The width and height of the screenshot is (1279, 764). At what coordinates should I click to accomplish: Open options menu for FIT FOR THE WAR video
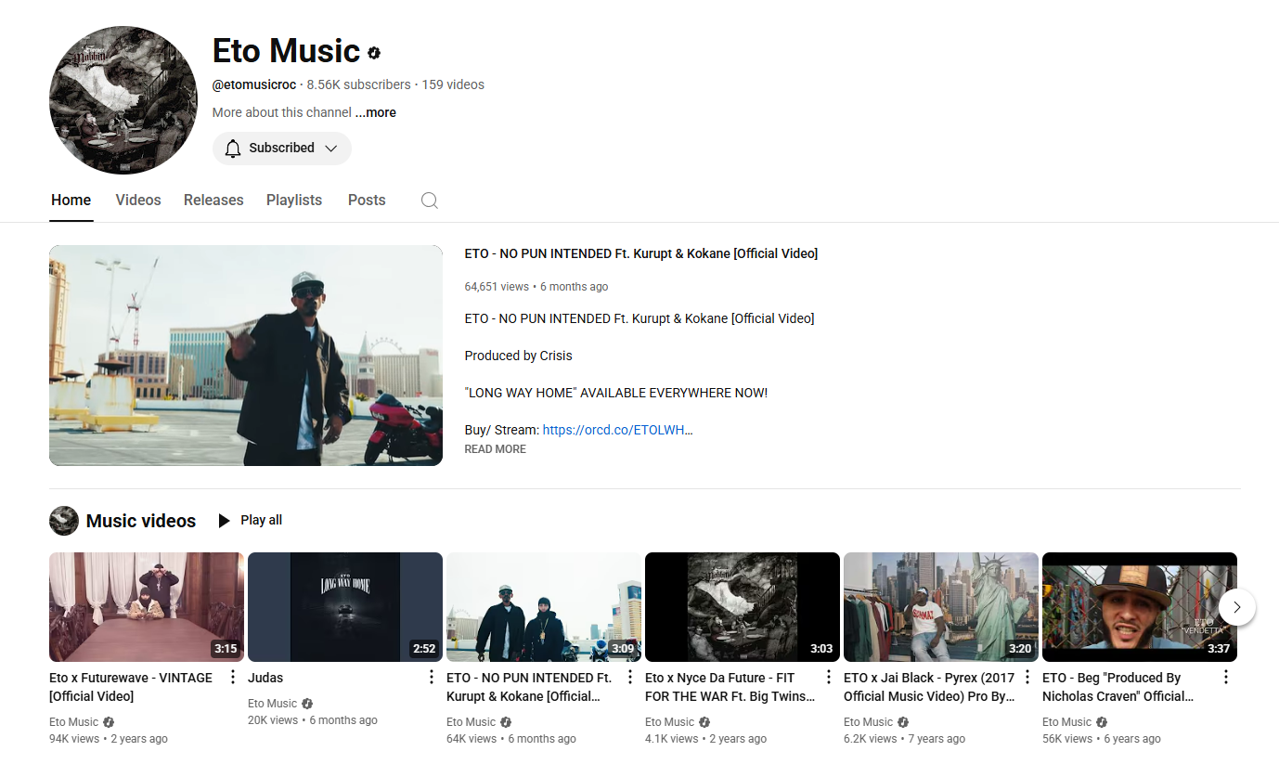(x=829, y=678)
